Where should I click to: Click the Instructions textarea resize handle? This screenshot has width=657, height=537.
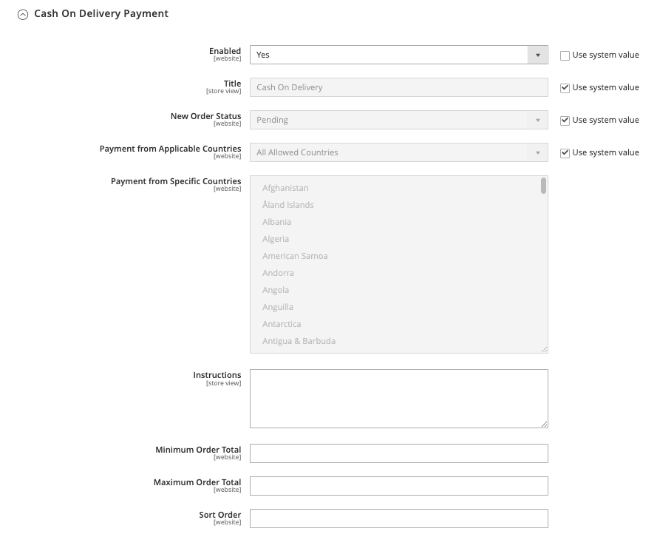tap(544, 425)
